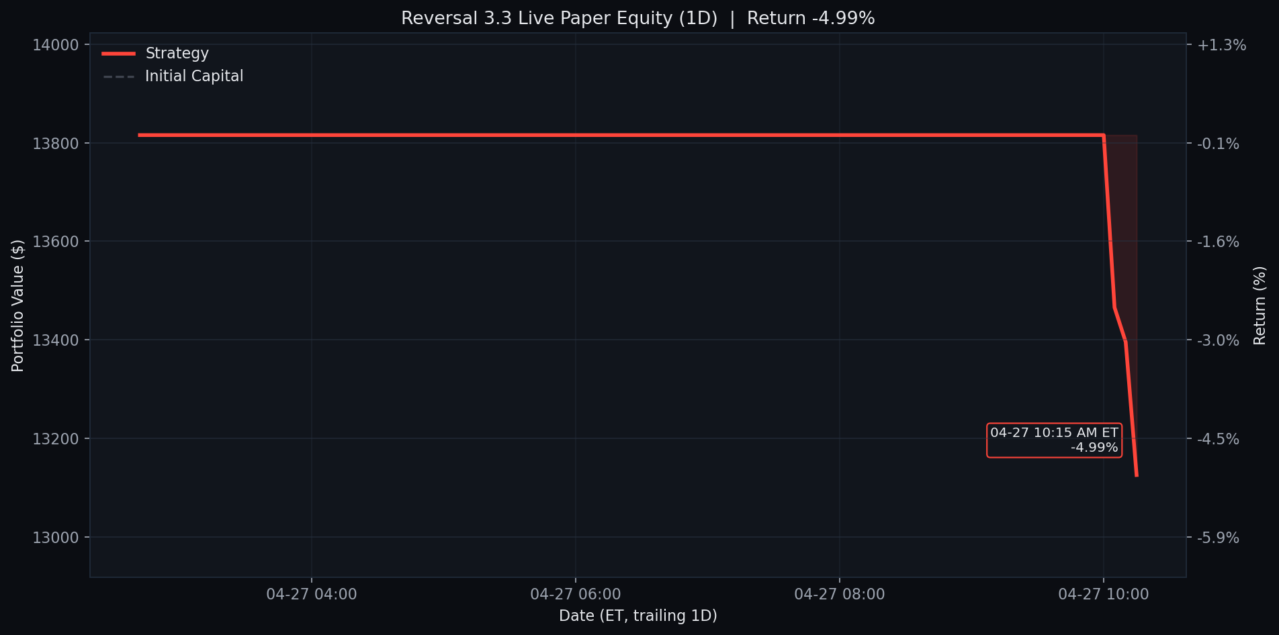Click the red Strategy line sample in legend
1279x635 pixels.
[118, 53]
